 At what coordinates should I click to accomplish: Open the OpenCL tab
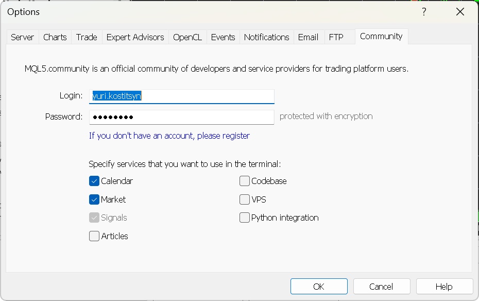click(187, 37)
